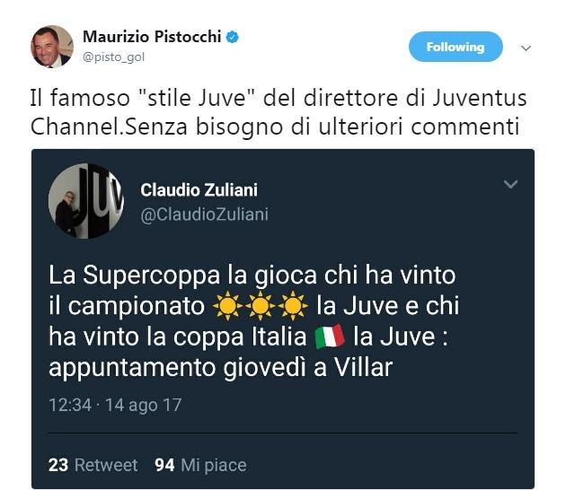Image resolution: width=566 pixels, height=490 pixels.
Task: Click the main tweet text about stile Juve
Action: coord(279,112)
